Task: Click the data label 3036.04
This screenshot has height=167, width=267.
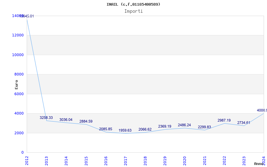Action: point(66,120)
